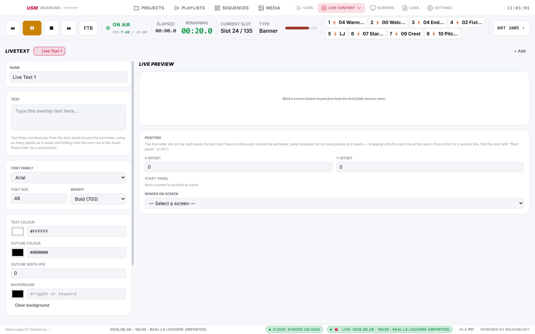The height and width of the screenshot is (334, 535).
Task: Expand the Live Content dropdown
Action: click(341, 8)
